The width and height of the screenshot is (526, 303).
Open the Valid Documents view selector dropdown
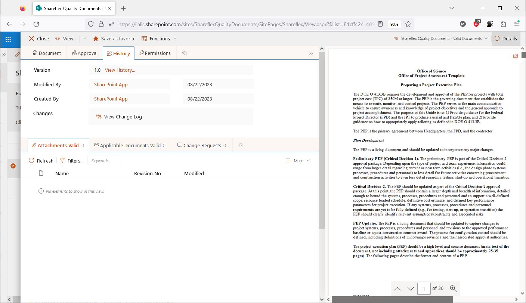coord(440,38)
